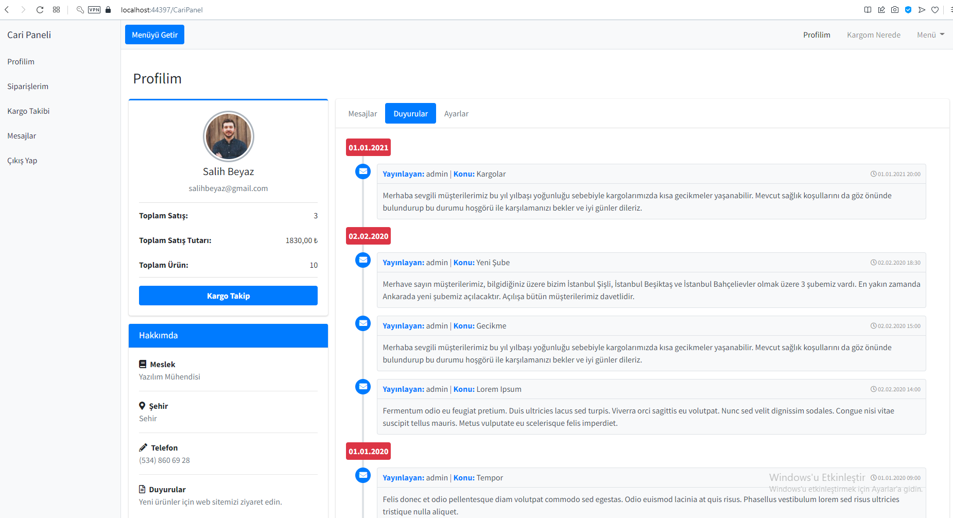Click the Yazılım Mühendisi profession text
This screenshot has height=518, width=953.
[x=169, y=377]
